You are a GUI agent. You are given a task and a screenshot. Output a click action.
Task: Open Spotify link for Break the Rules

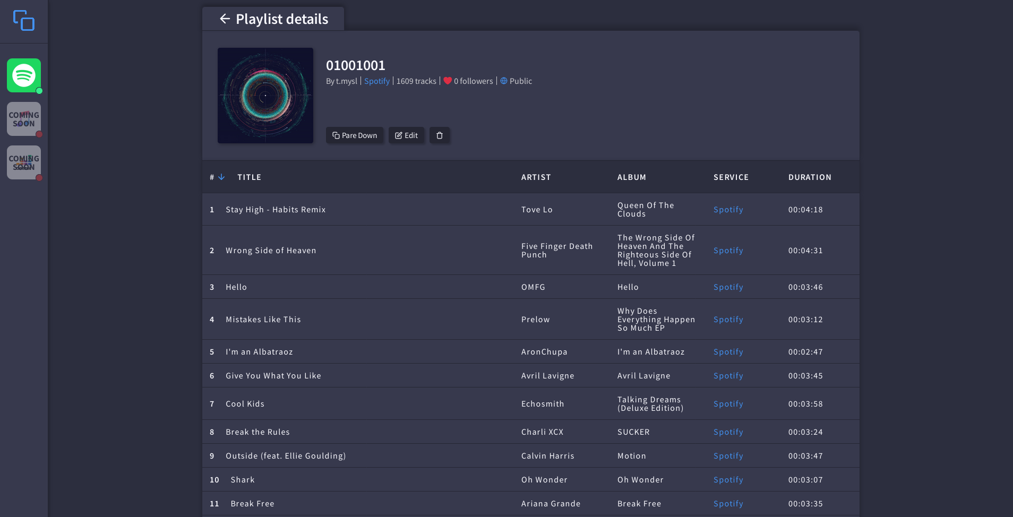tap(728, 432)
